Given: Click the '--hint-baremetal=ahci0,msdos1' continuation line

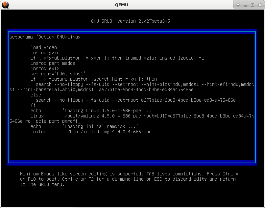Looking at the screenshot, I should click(102, 90).
